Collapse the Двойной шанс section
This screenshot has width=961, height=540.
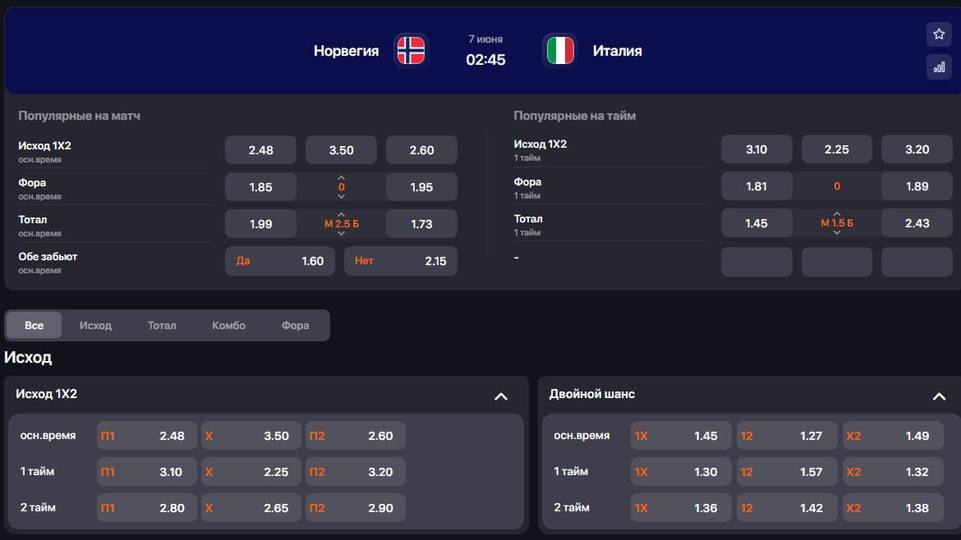[x=939, y=396]
